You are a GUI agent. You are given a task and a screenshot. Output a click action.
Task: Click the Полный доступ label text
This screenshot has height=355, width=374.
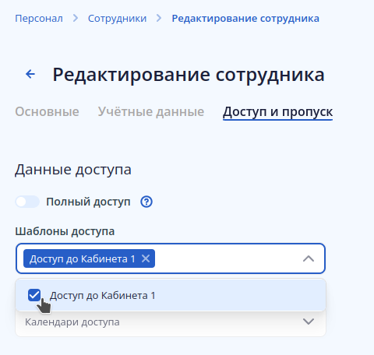[88, 202]
